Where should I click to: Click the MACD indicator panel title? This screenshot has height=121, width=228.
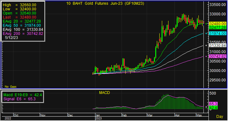pyautogui.click(x=104, y=93)
